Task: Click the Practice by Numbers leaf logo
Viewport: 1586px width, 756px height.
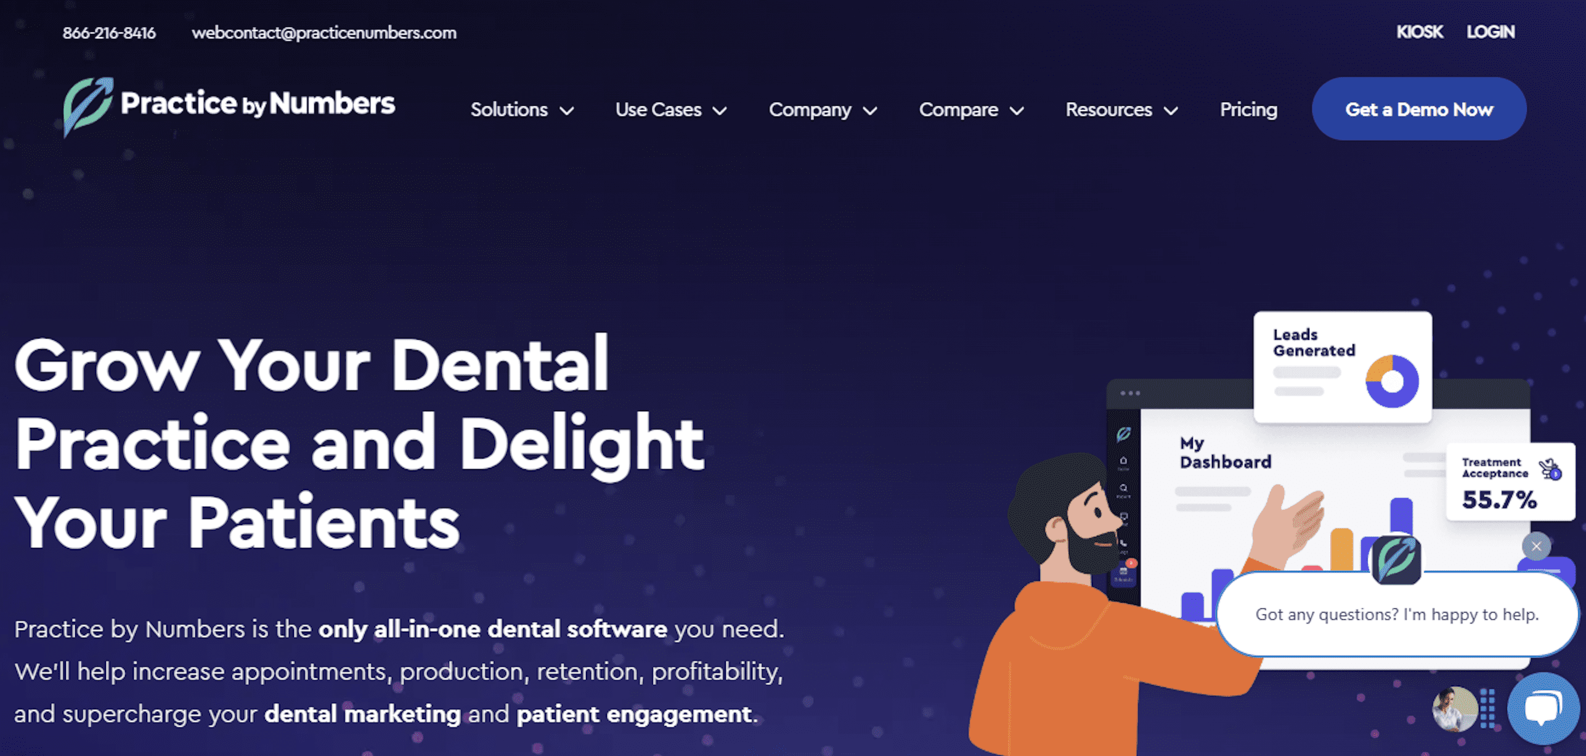Action: (88, 106)
